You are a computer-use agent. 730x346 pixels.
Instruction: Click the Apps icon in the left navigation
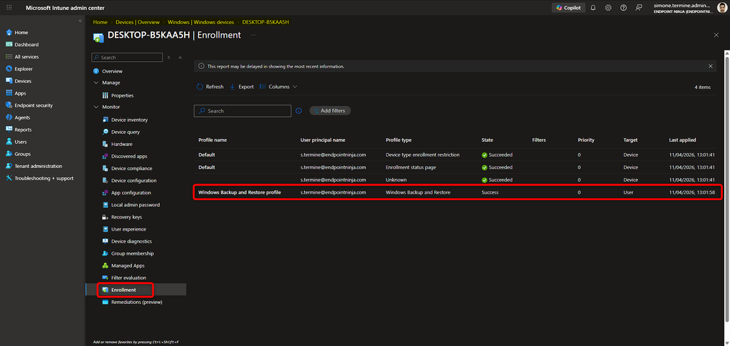pyautogui.click(x=9, y=93)
